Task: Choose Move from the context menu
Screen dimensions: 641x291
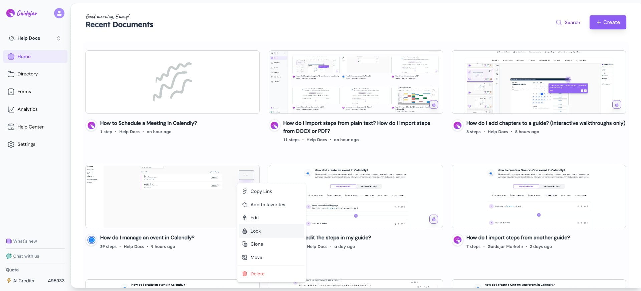Action: tap(271, 257)
